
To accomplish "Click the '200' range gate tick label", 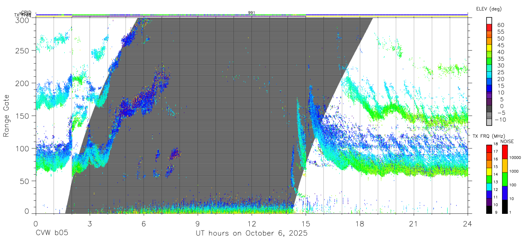I will point(22,83).
